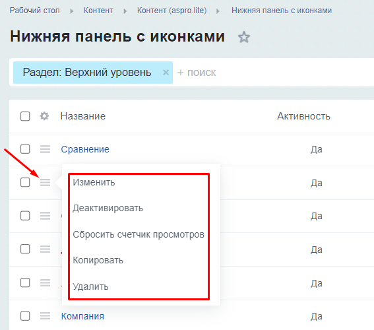Click hamburger icon next to red arrow
This screenshot has height=330, width=374.
coord(45,183)
